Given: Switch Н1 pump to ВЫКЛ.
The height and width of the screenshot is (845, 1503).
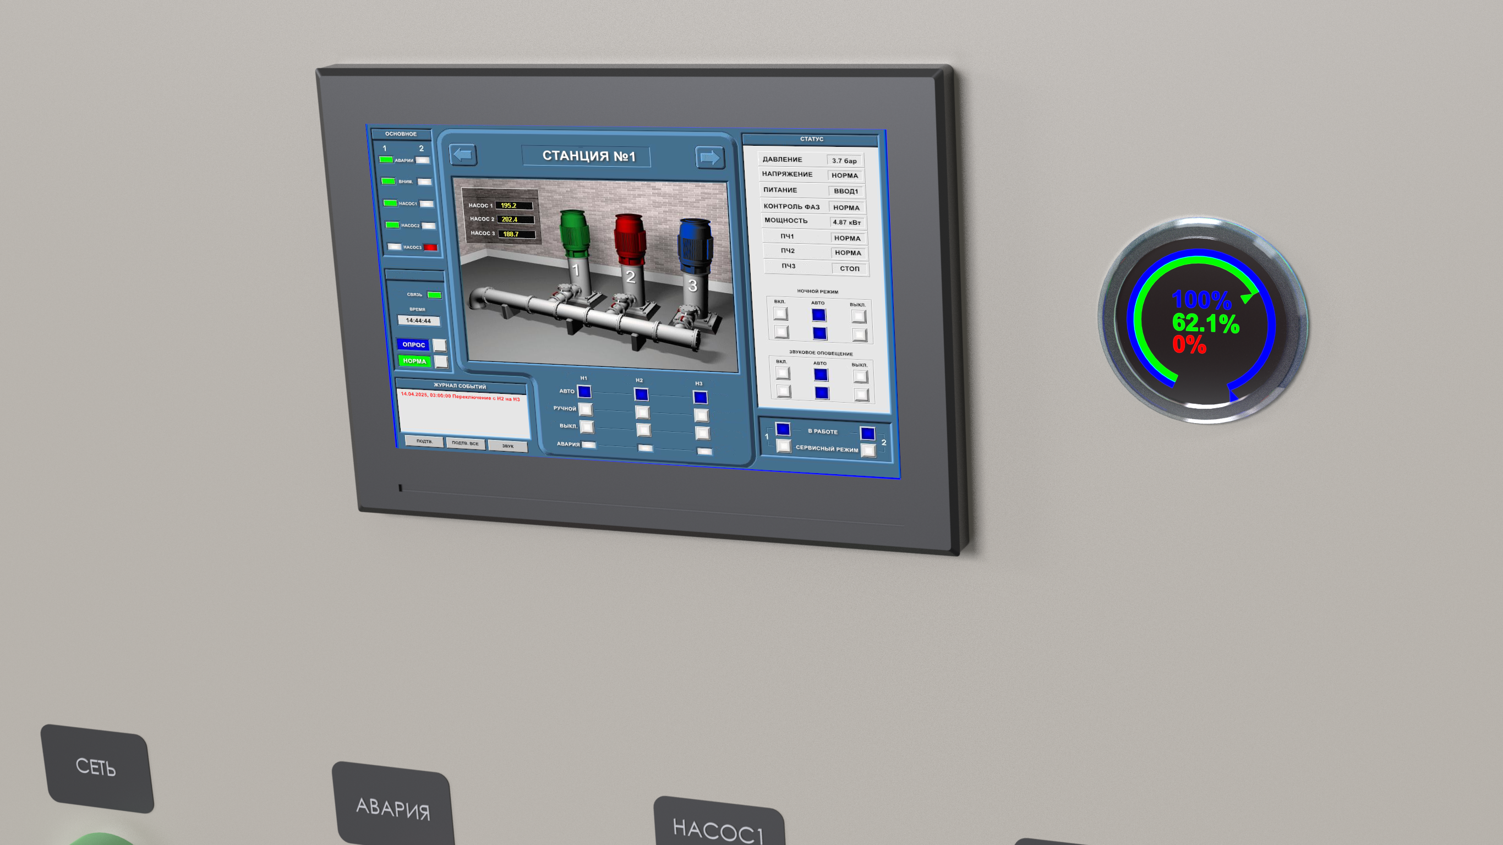Looking at the screenshot, I should pos(586,427).
